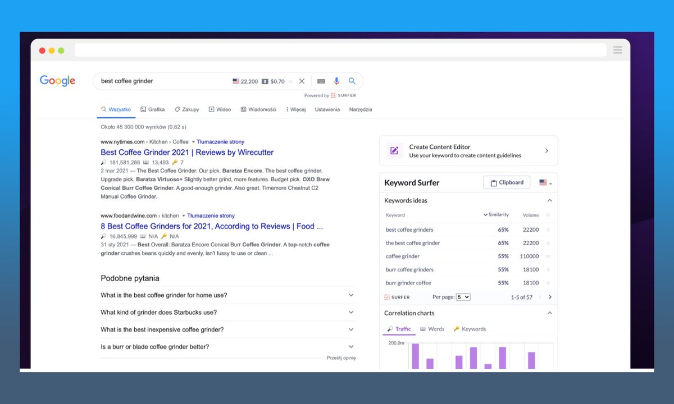
Task: Open the Więcej more menu
Action: (x=296, y=109)
